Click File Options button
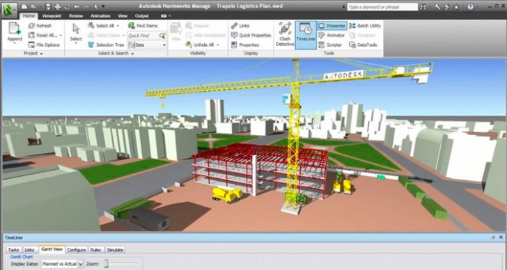Screen dimensions: 507x270 pyautogui.click(x=45, y=45)
